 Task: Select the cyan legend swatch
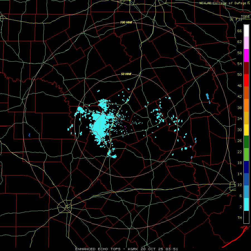(246, 204)
